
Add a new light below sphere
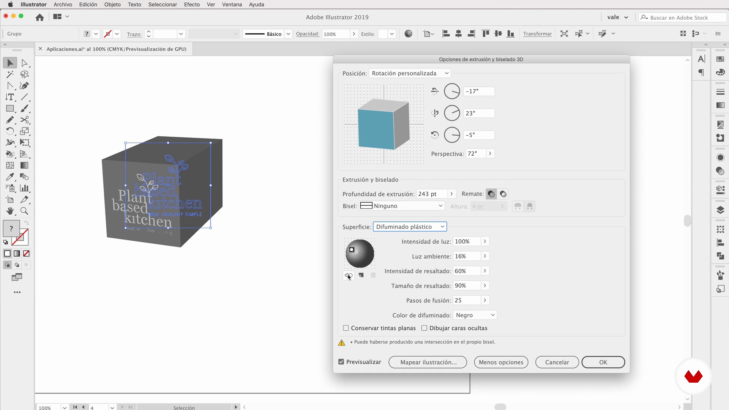(x=361, y=275)
